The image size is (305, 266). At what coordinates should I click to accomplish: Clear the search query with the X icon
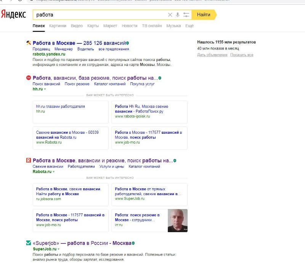pyautogui.click(x=170, y=15)
